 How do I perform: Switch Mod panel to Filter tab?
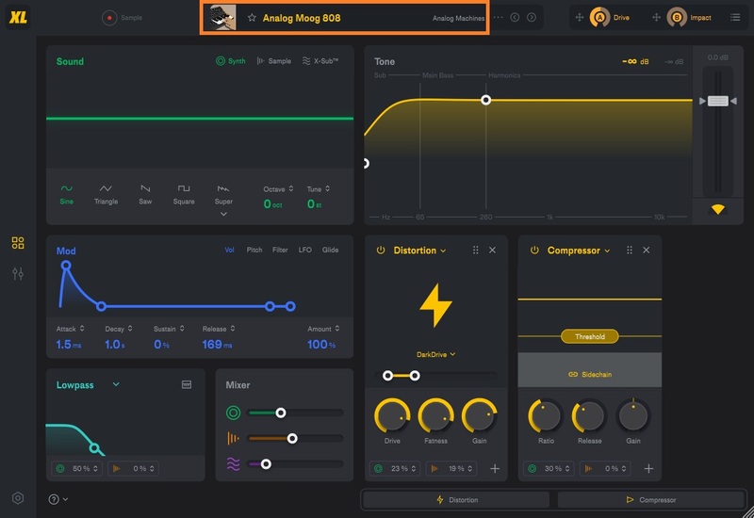coord(280,250)
